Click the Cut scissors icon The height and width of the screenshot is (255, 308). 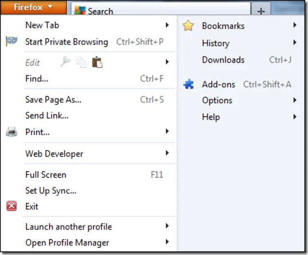point(65,62)
